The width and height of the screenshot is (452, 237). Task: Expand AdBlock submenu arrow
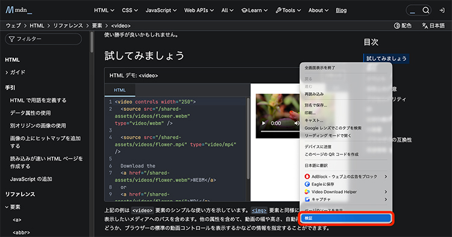(386, 177)
